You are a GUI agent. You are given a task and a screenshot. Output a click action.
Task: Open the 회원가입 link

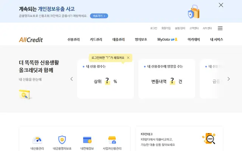[166, 28]
